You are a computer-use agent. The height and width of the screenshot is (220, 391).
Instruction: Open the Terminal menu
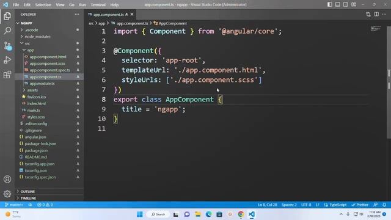[x=98, y=5]
